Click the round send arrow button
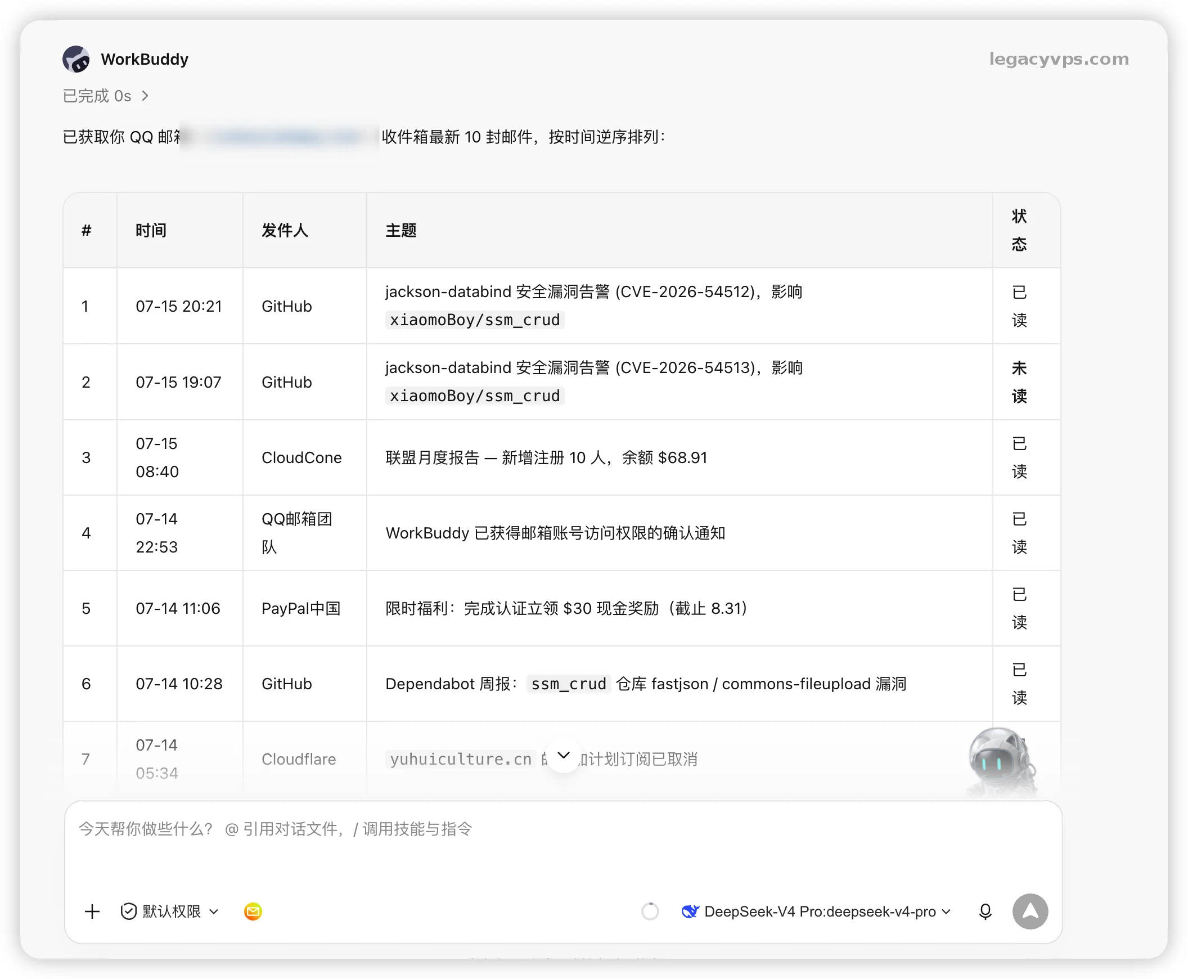Viewport: 1188px width, 979px height. click(1030, 911)
